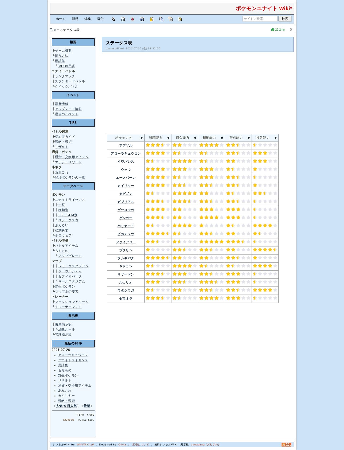This screenshot has width=344, height=450.
Task: Click the orange RSS feed icon
Action: (286, 445)
